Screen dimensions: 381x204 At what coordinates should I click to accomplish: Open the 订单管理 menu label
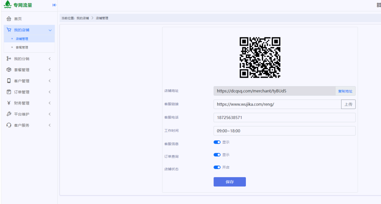(x=22, y=92)
